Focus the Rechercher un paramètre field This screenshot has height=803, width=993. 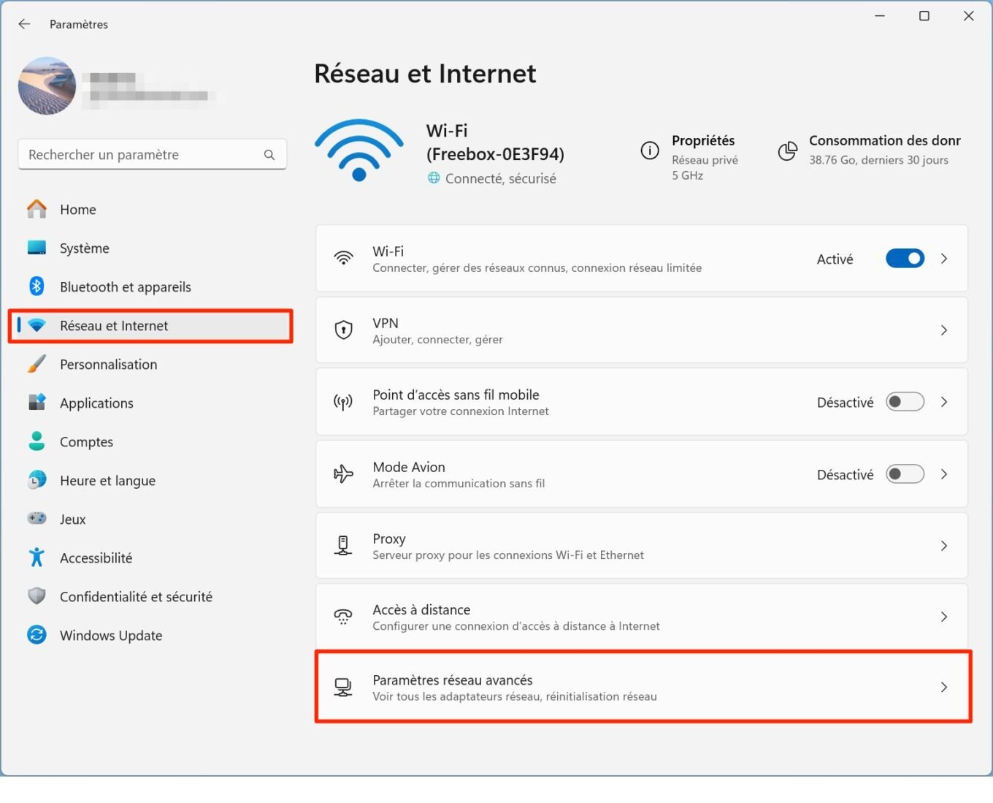pos(152,155)
